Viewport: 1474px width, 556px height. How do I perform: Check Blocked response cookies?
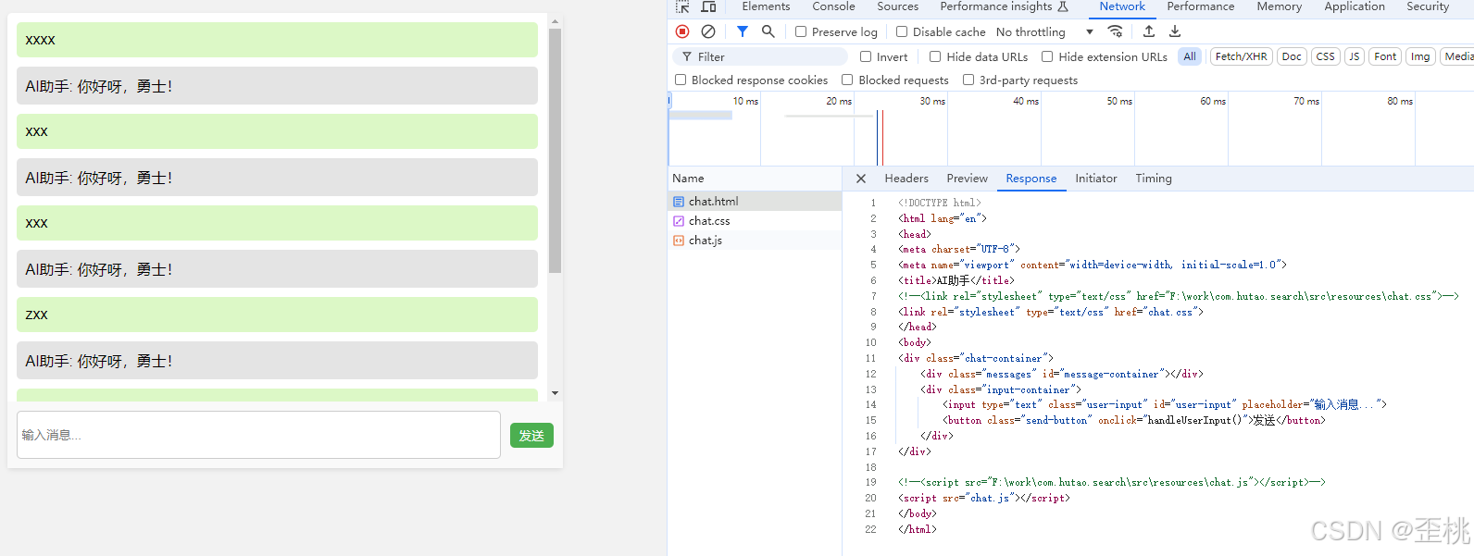click(681, 80)
